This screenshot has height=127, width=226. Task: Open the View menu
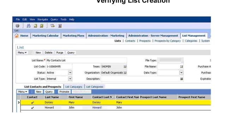point(32,19)
